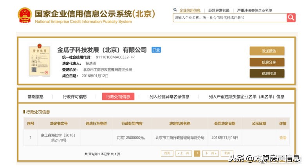Select the legal representative name 杨浩涌
Screen dimensions: 305x167
(91, 64)
